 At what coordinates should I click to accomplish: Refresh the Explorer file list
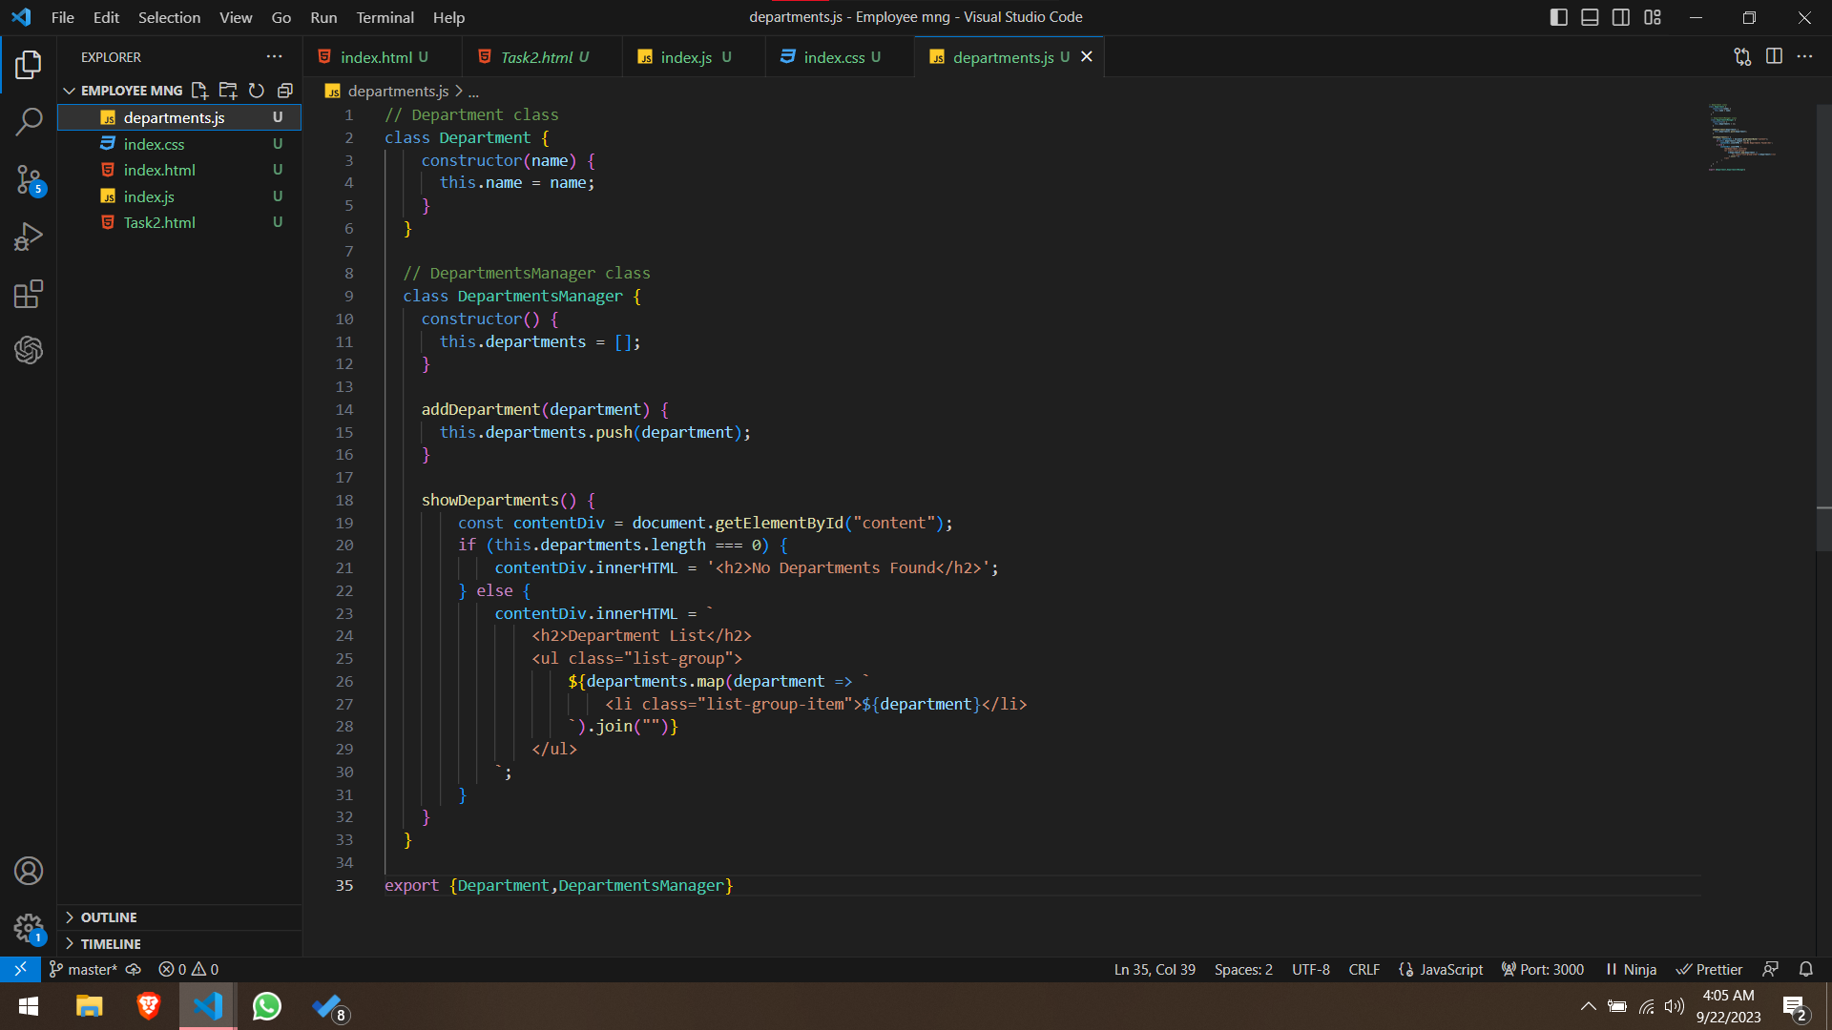click(257, 91)
